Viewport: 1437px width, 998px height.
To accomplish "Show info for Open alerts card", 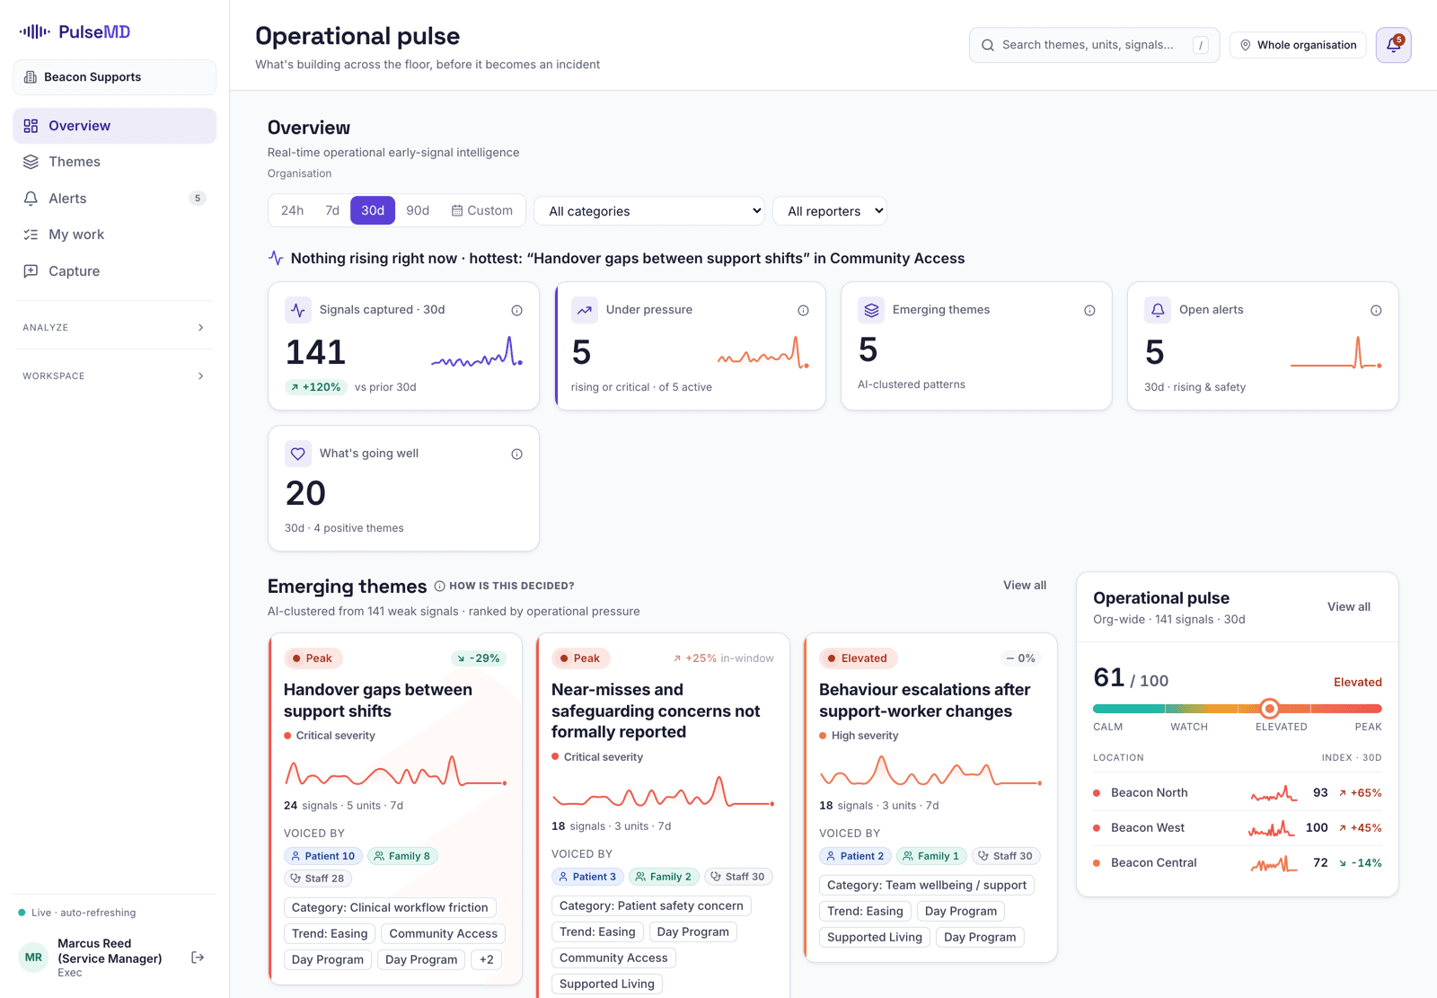I will pos(1376,310).
